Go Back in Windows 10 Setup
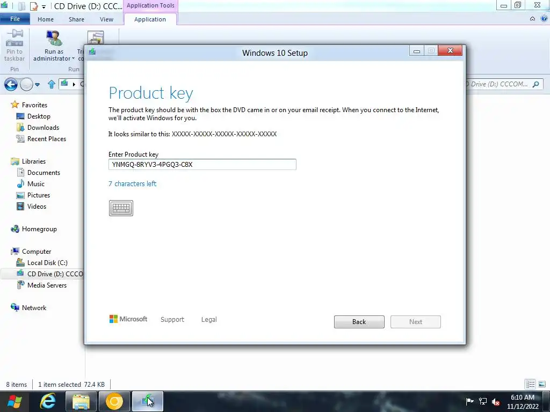Screen dimensions: 550x412 (359, 322)
